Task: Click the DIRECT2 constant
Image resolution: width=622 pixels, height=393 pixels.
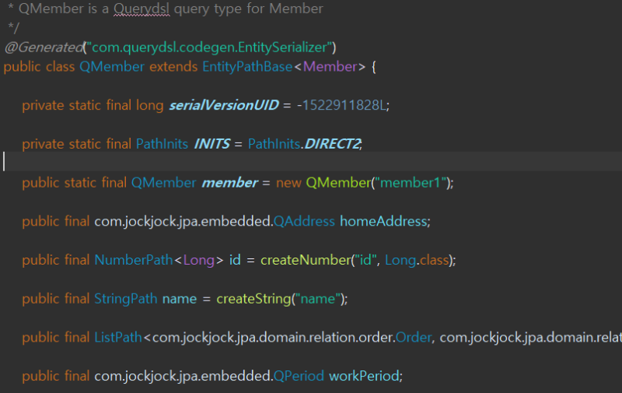Action: pos(333,144)
